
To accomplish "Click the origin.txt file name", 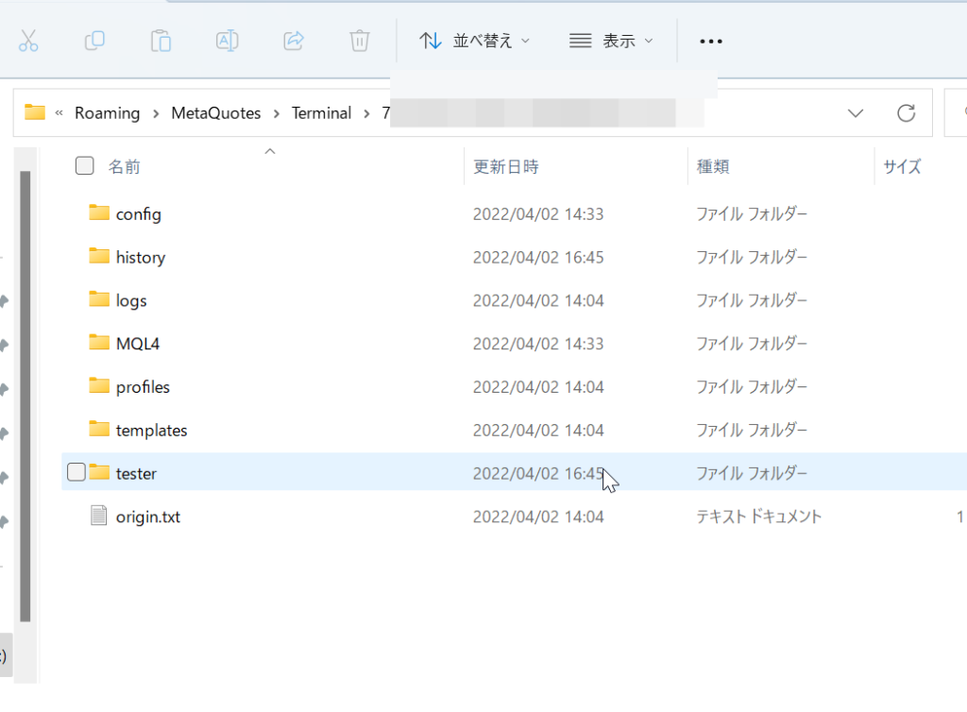I will [148, 517].
